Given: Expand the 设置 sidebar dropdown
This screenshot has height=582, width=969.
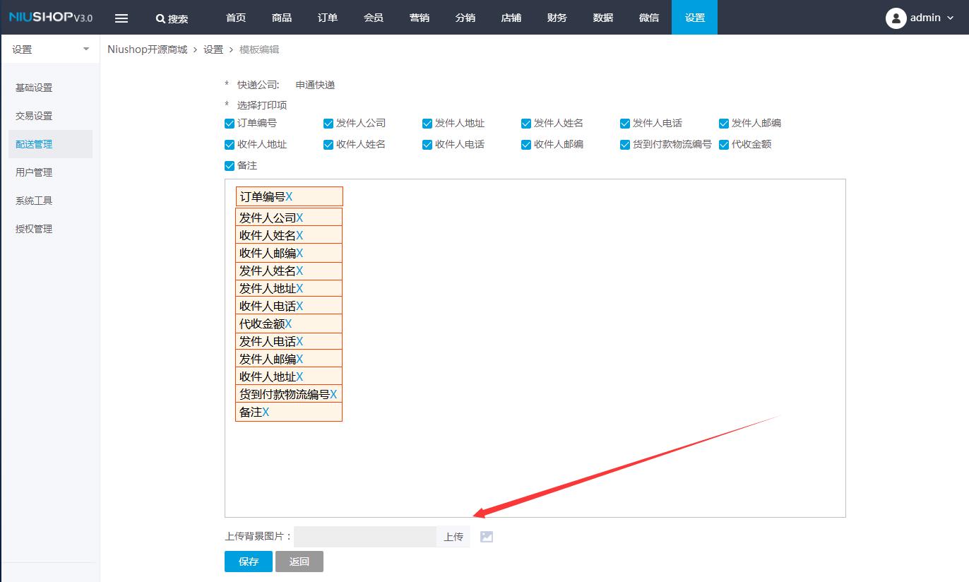Looking at the screenshot, I should pos(86,49).
